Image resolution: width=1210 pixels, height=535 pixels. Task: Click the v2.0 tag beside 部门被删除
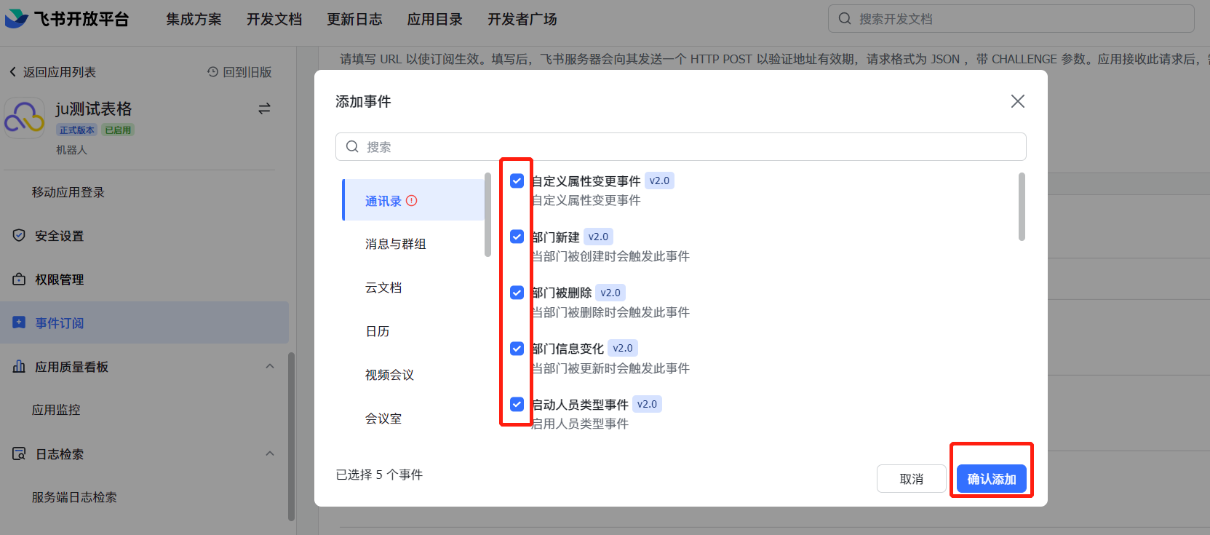(x=610, y=293)
